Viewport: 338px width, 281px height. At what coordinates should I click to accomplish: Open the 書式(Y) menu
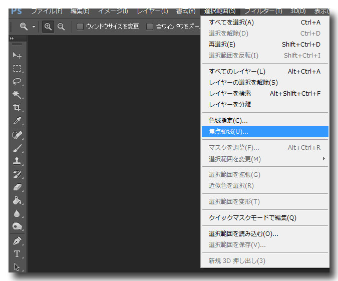pyautogui.click(x=186, y=11)
